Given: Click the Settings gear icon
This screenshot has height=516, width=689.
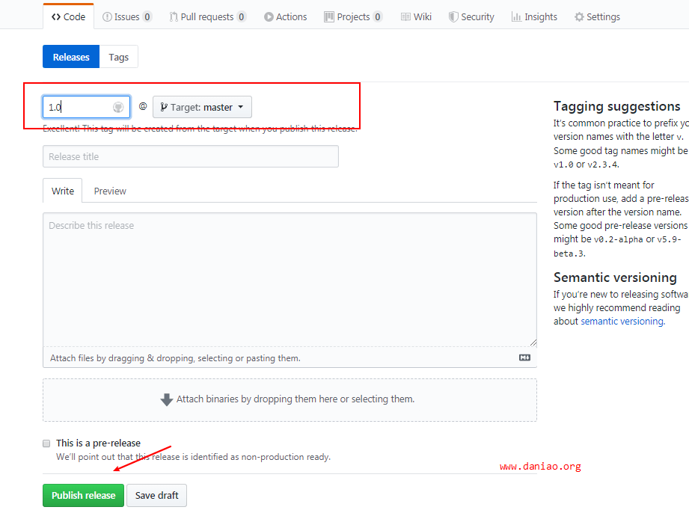Looking at the screenshot, I should tap(579, 16).
